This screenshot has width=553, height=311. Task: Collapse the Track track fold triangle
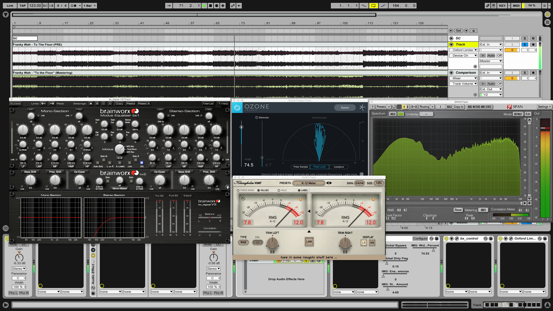click(451, 45)
